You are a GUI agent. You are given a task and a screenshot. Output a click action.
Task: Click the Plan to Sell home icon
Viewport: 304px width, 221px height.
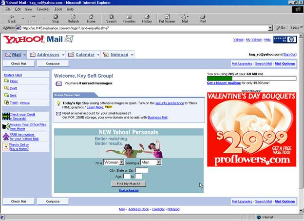(6, 147)
